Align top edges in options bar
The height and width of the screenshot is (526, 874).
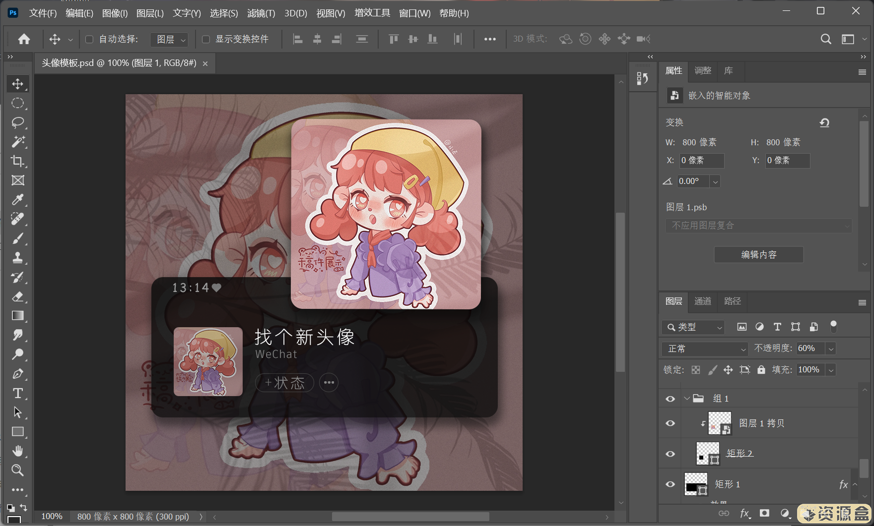[394, 39]
